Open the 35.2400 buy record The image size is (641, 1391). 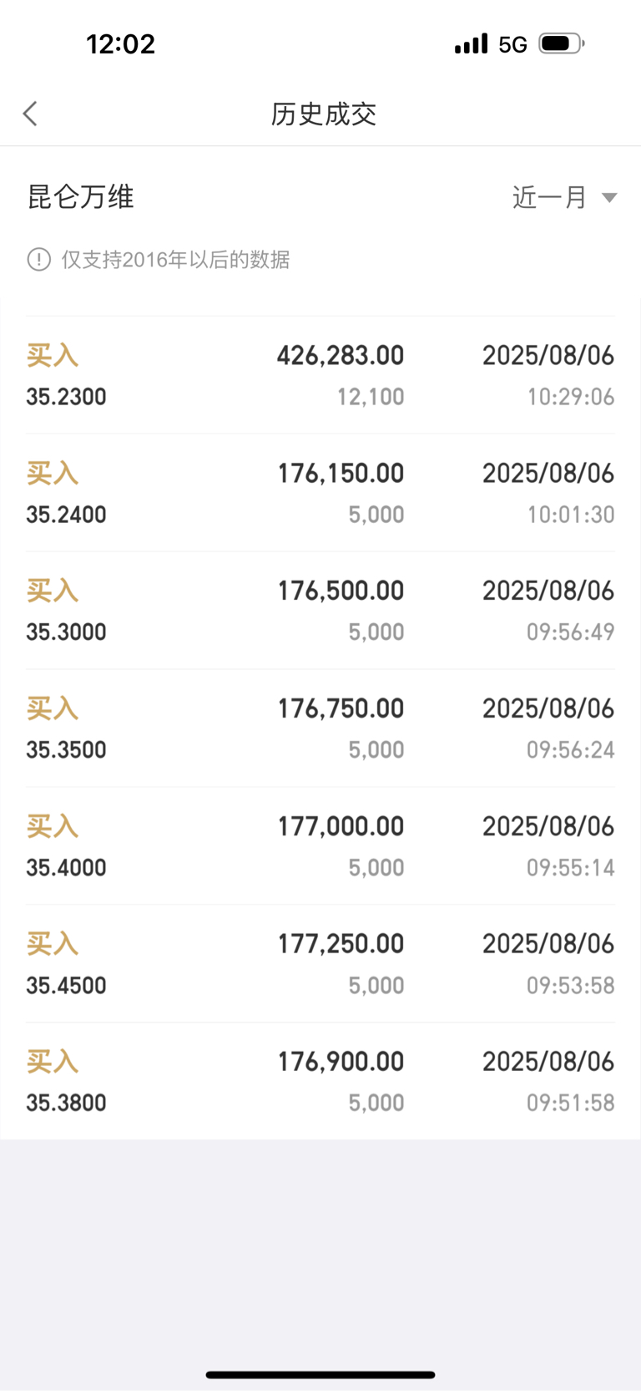click(x=320, y=493)
